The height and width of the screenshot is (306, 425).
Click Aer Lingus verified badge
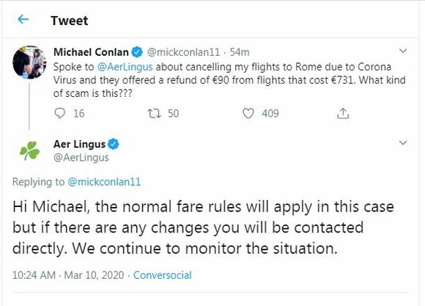coord(114,144)
